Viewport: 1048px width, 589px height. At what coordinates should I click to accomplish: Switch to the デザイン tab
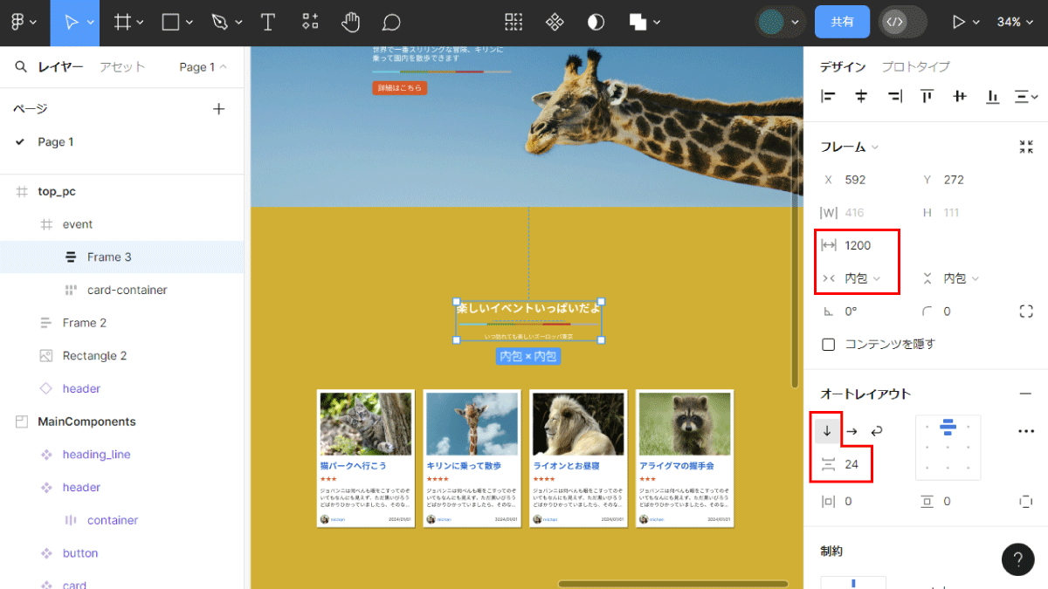843,66
